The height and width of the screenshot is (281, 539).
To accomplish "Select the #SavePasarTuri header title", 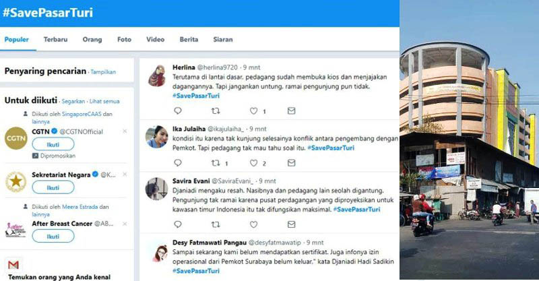I will click(x=48, y=13).
